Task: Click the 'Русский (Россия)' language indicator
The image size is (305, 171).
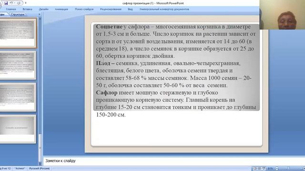Action: (40, 169)
